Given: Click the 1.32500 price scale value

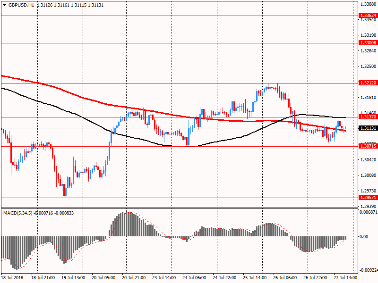Looking at the screenshot, I should (x=369, y=67).
